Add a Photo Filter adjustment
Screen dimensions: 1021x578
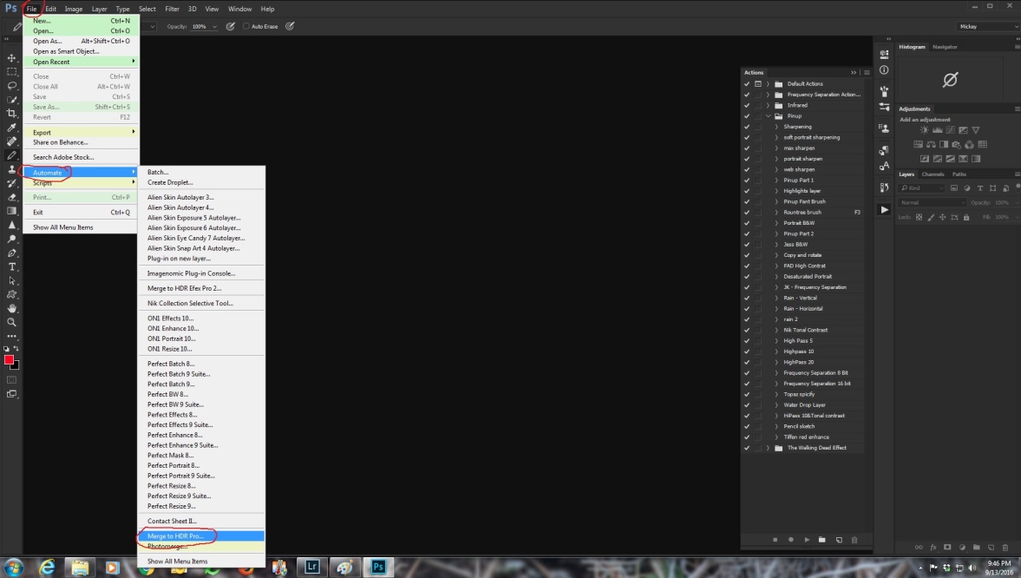pos(957,145)
